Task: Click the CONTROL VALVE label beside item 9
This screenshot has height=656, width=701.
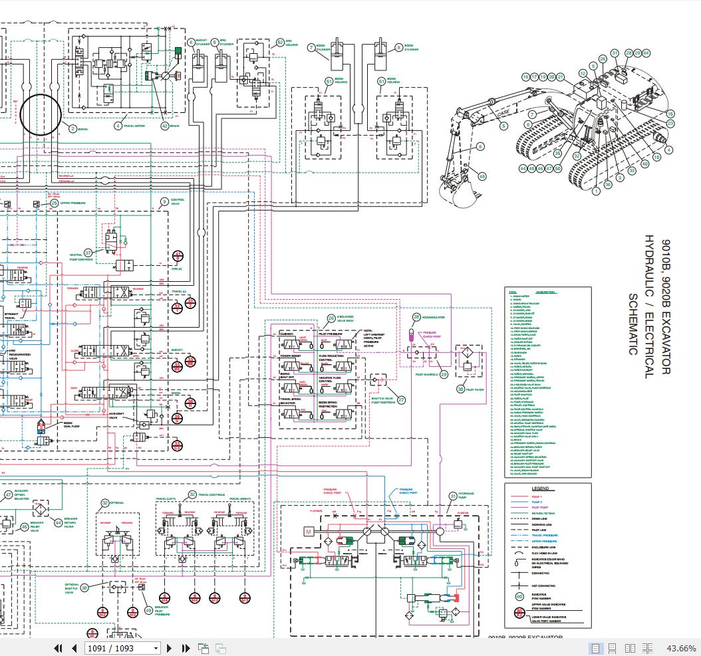Action: (178, 201)
